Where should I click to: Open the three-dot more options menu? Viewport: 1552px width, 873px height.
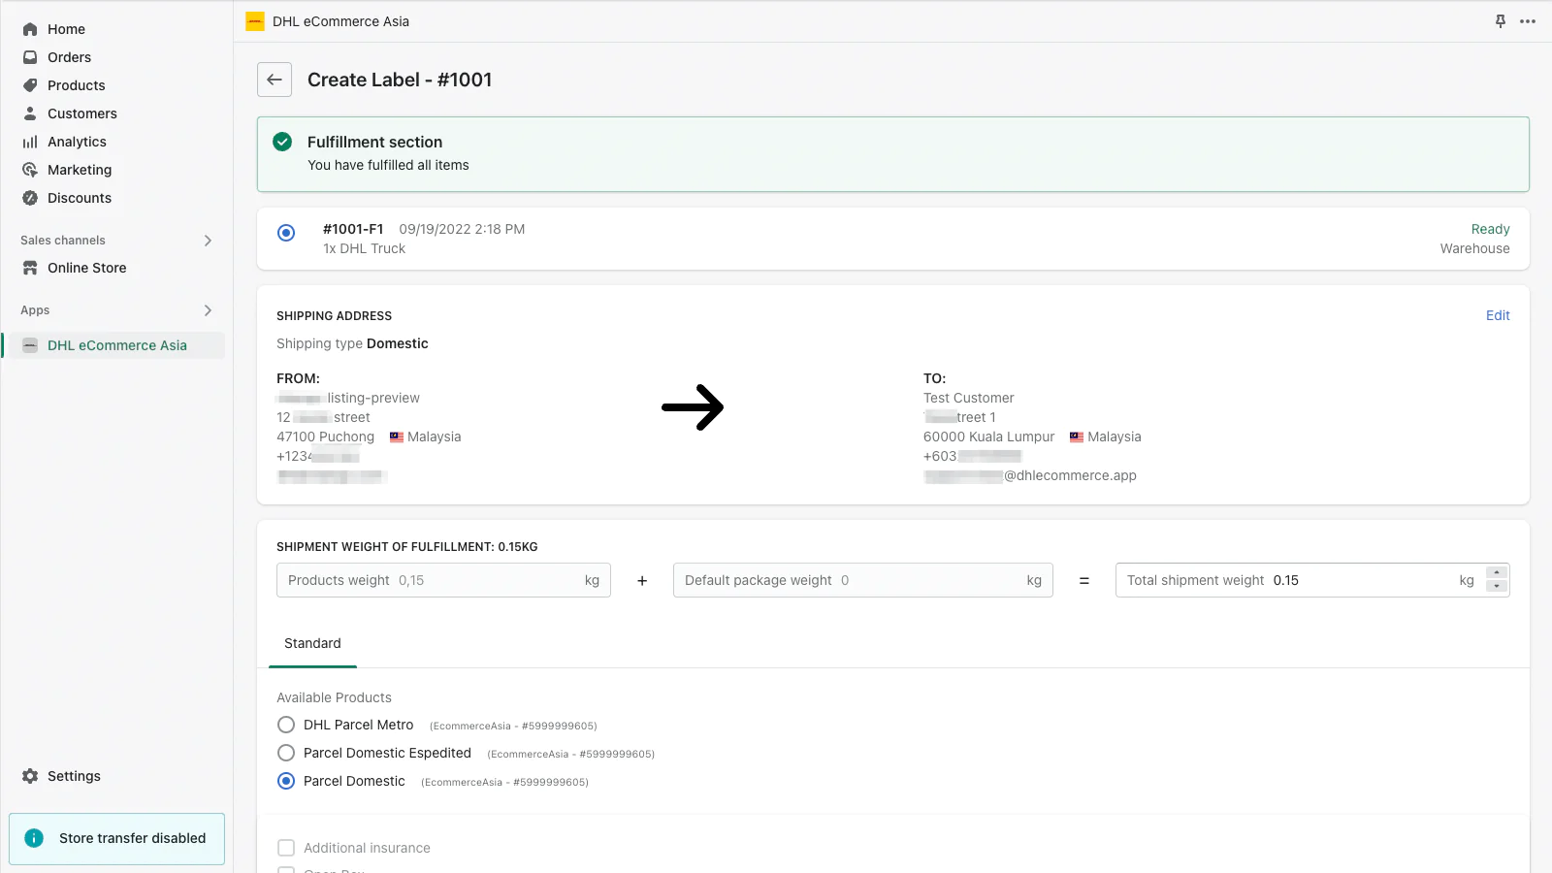click(x=1528, y=21)
